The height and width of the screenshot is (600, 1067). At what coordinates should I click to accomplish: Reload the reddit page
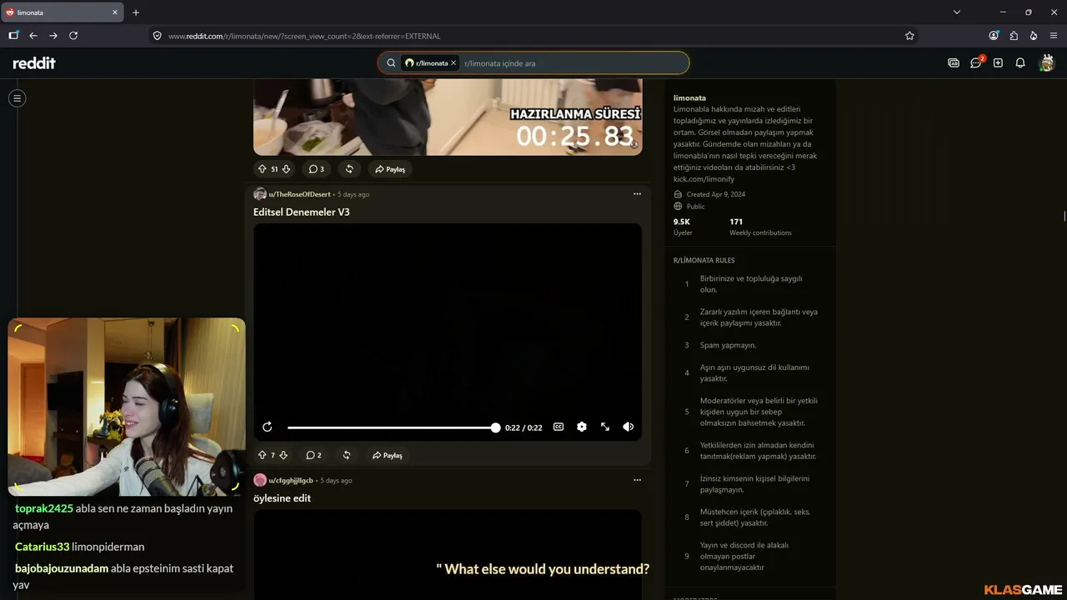click(x=73, y=36)
